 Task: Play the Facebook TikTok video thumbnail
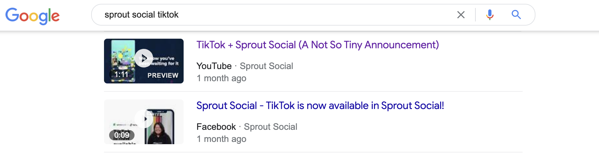144,119
